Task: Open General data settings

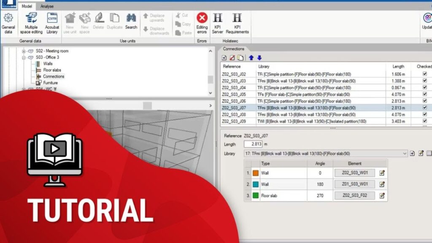Action: tap(8, 23)
